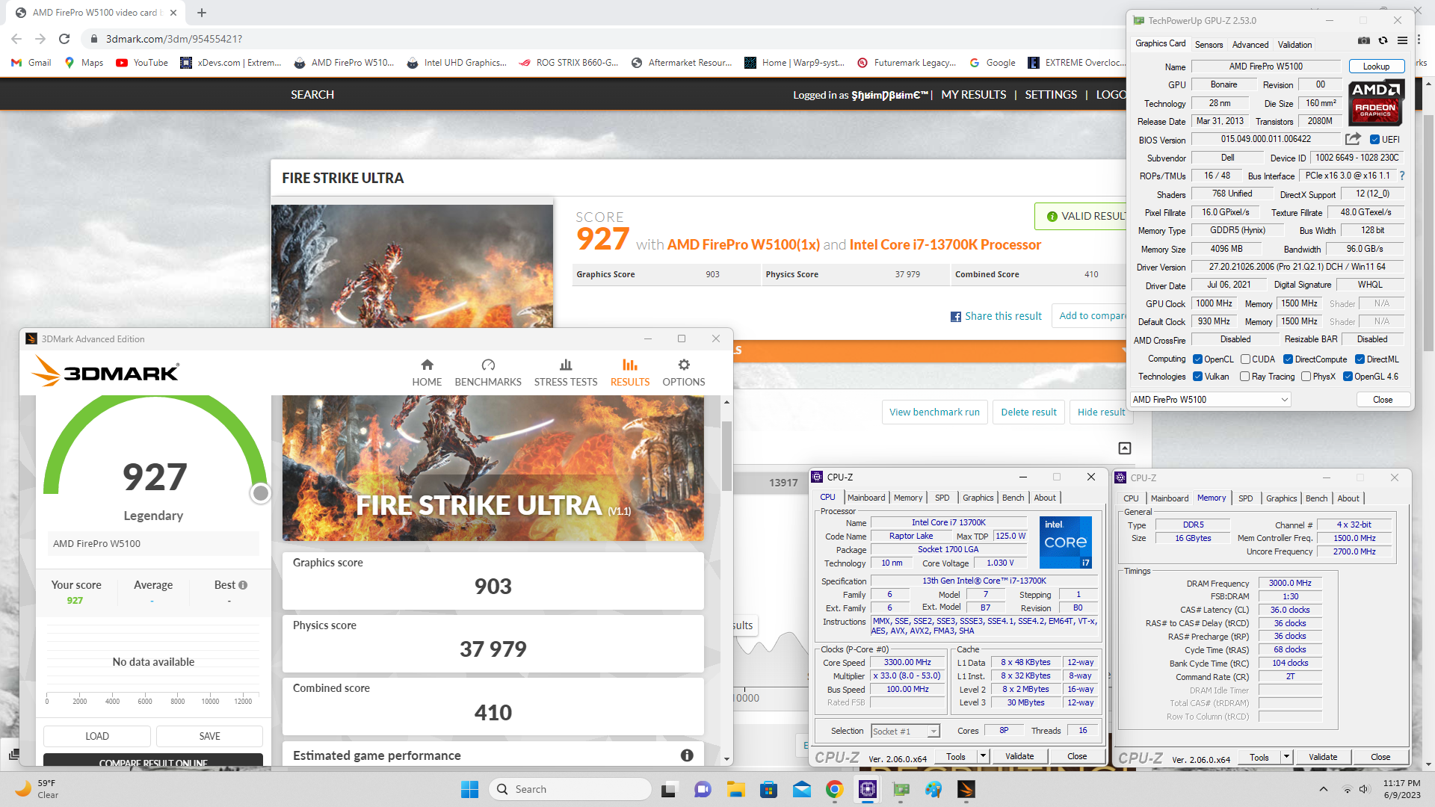
Task: Click the AMD Radeon Graphics logo in GPU-Z
Action: click(x=1376, y=102)
